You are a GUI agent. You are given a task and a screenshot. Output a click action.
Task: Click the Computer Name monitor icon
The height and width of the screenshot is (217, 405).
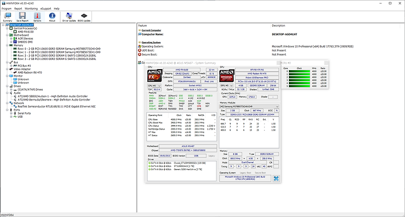140,34
